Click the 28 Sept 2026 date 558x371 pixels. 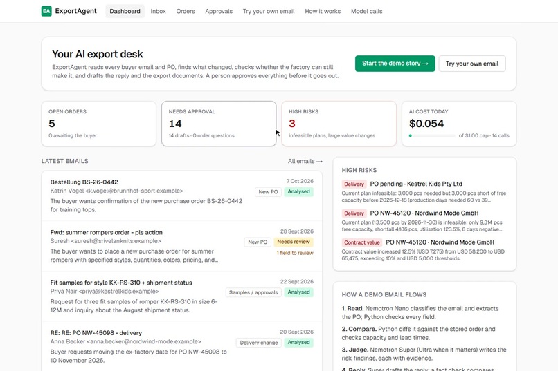pyautogui.click(x=297, y=231)
